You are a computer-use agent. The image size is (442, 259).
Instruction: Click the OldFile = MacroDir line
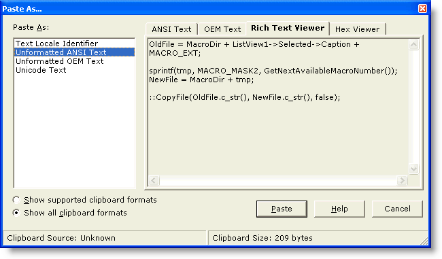[254, 44]
